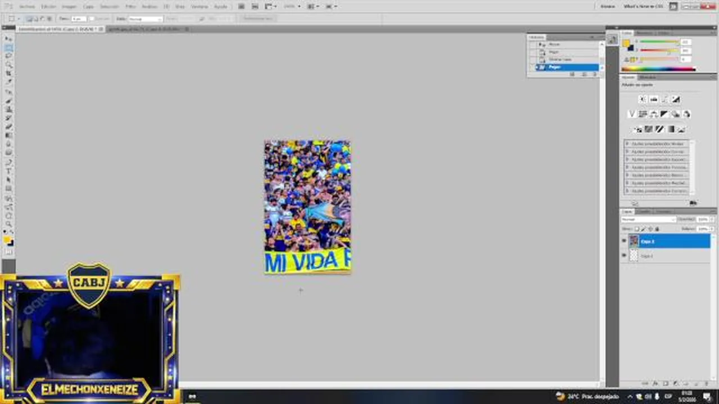This screenshot has width=719, height=404.
Task: Open the Filtro menu
Action: click(130, 6)
